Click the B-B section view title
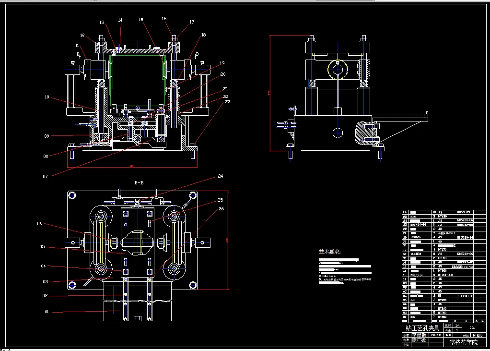This screenshot has width=490, height=351. click(x=139, y=182)
